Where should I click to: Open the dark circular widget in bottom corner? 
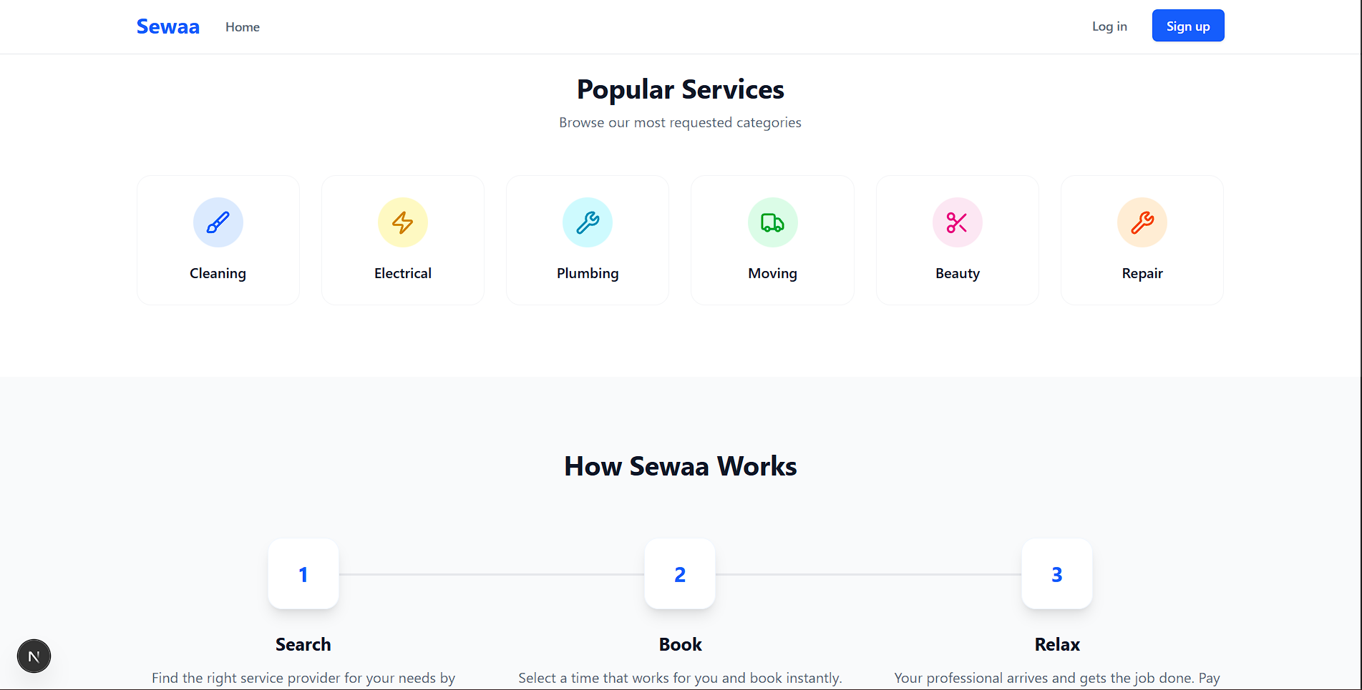tap(34, 655)
